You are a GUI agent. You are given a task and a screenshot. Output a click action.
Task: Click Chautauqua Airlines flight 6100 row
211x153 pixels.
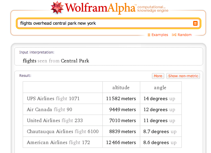click(x=102, y=131)
